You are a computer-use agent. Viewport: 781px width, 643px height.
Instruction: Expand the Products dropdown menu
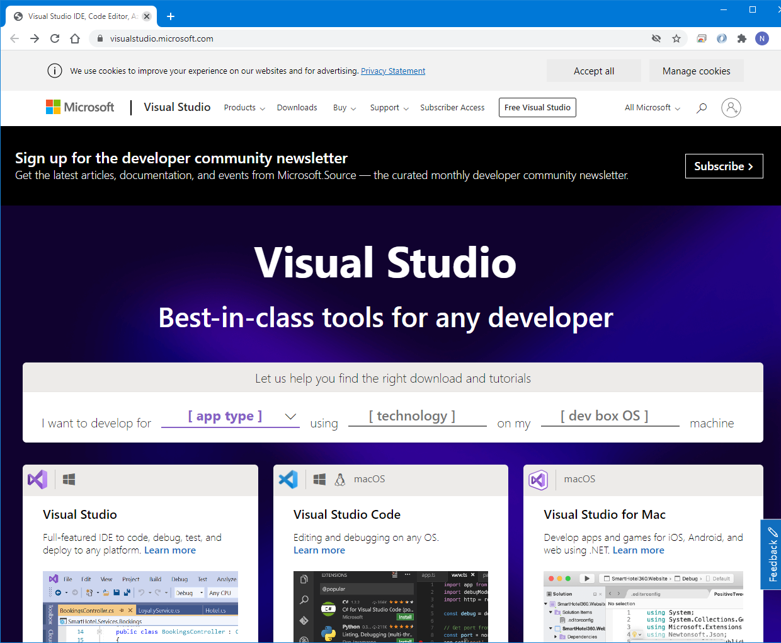pyautogui.click(x=244, y=108)
